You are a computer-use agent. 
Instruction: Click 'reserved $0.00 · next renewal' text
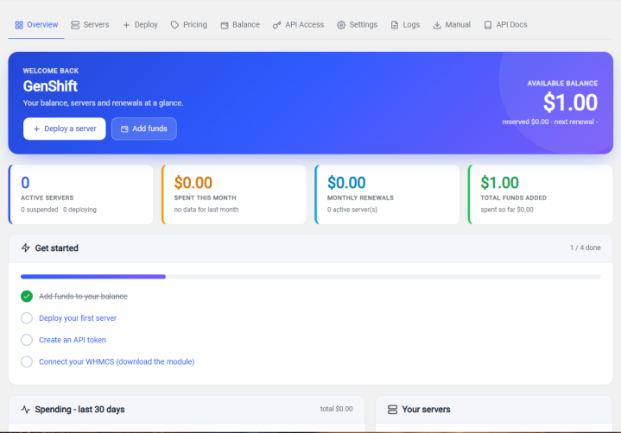pyautogui.click(x=550, y=122)
